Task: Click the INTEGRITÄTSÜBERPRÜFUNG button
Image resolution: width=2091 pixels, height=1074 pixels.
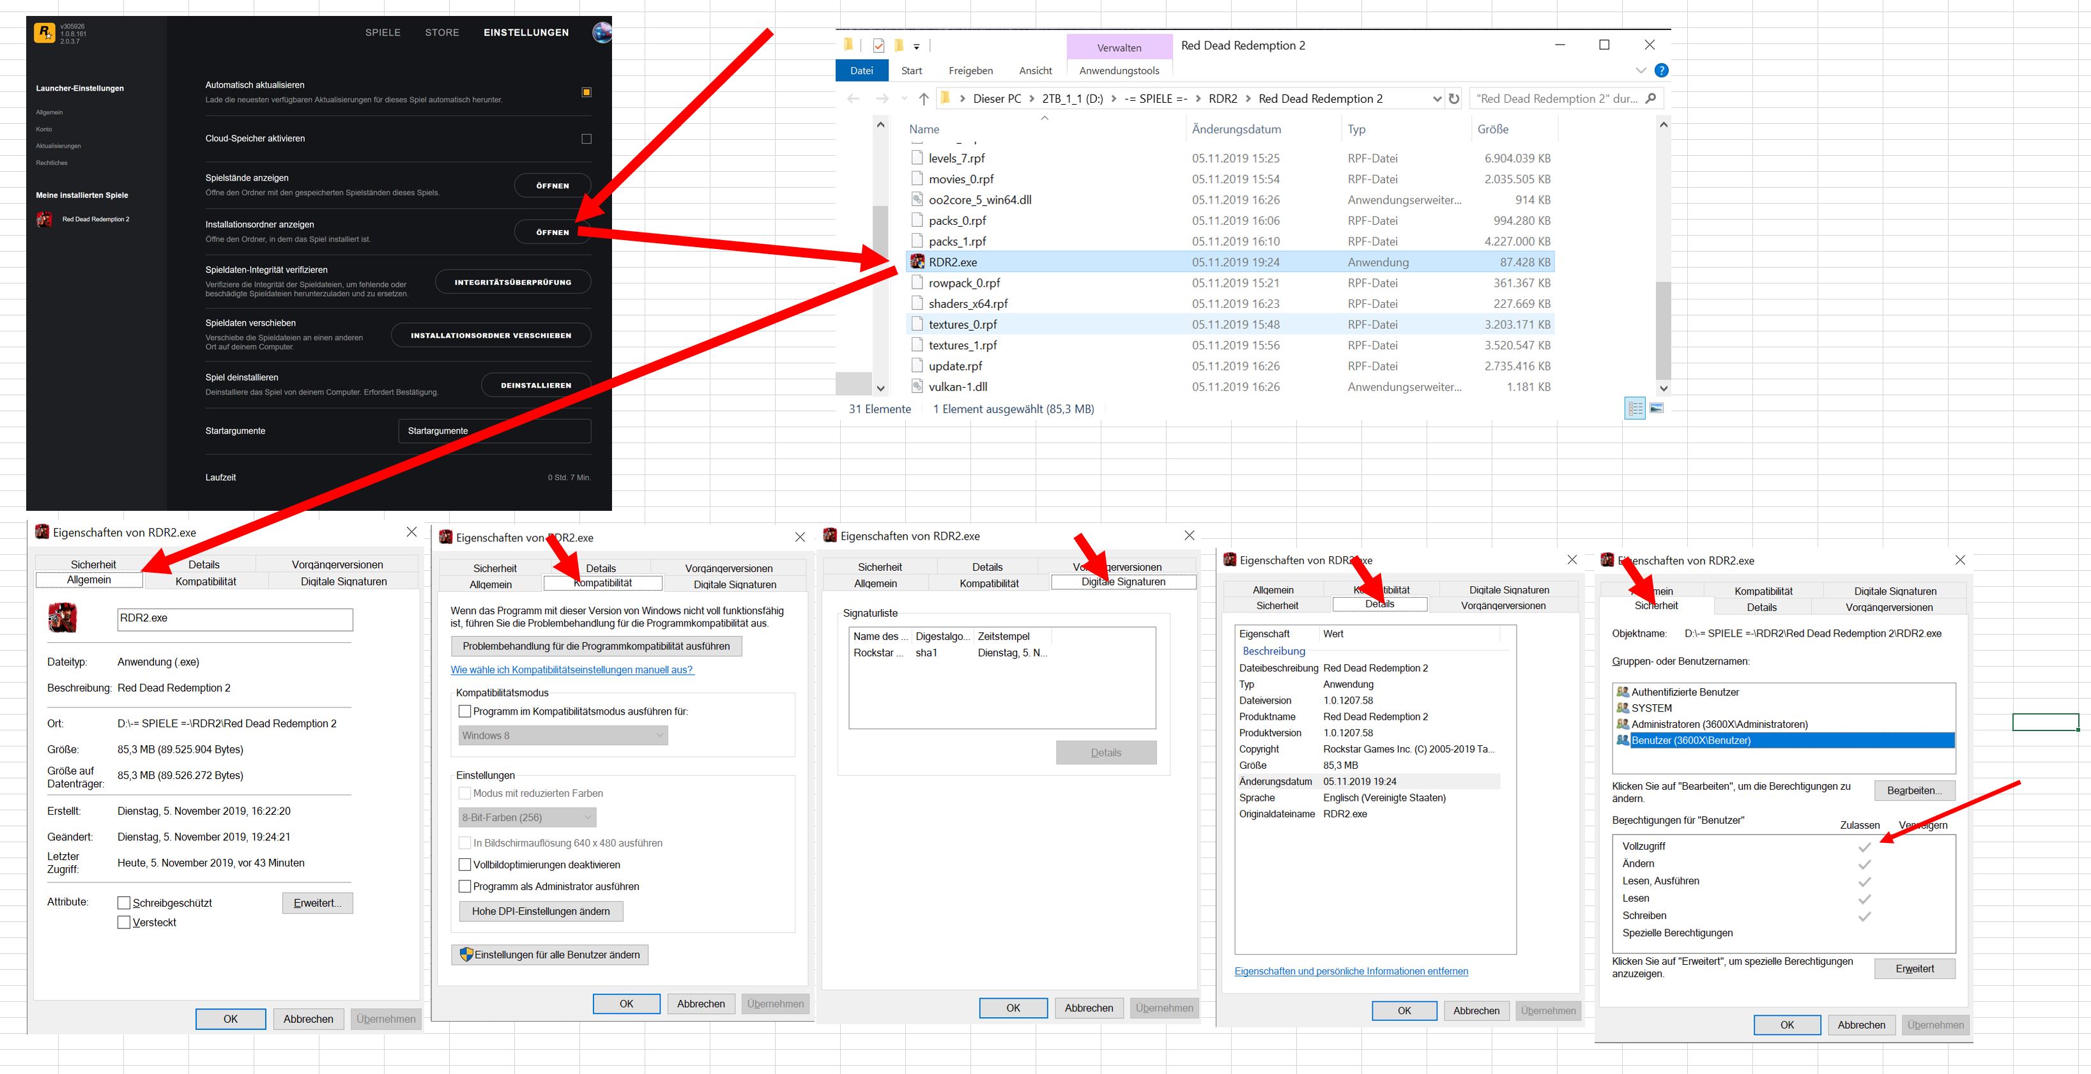Action: [x=512, y=282]
